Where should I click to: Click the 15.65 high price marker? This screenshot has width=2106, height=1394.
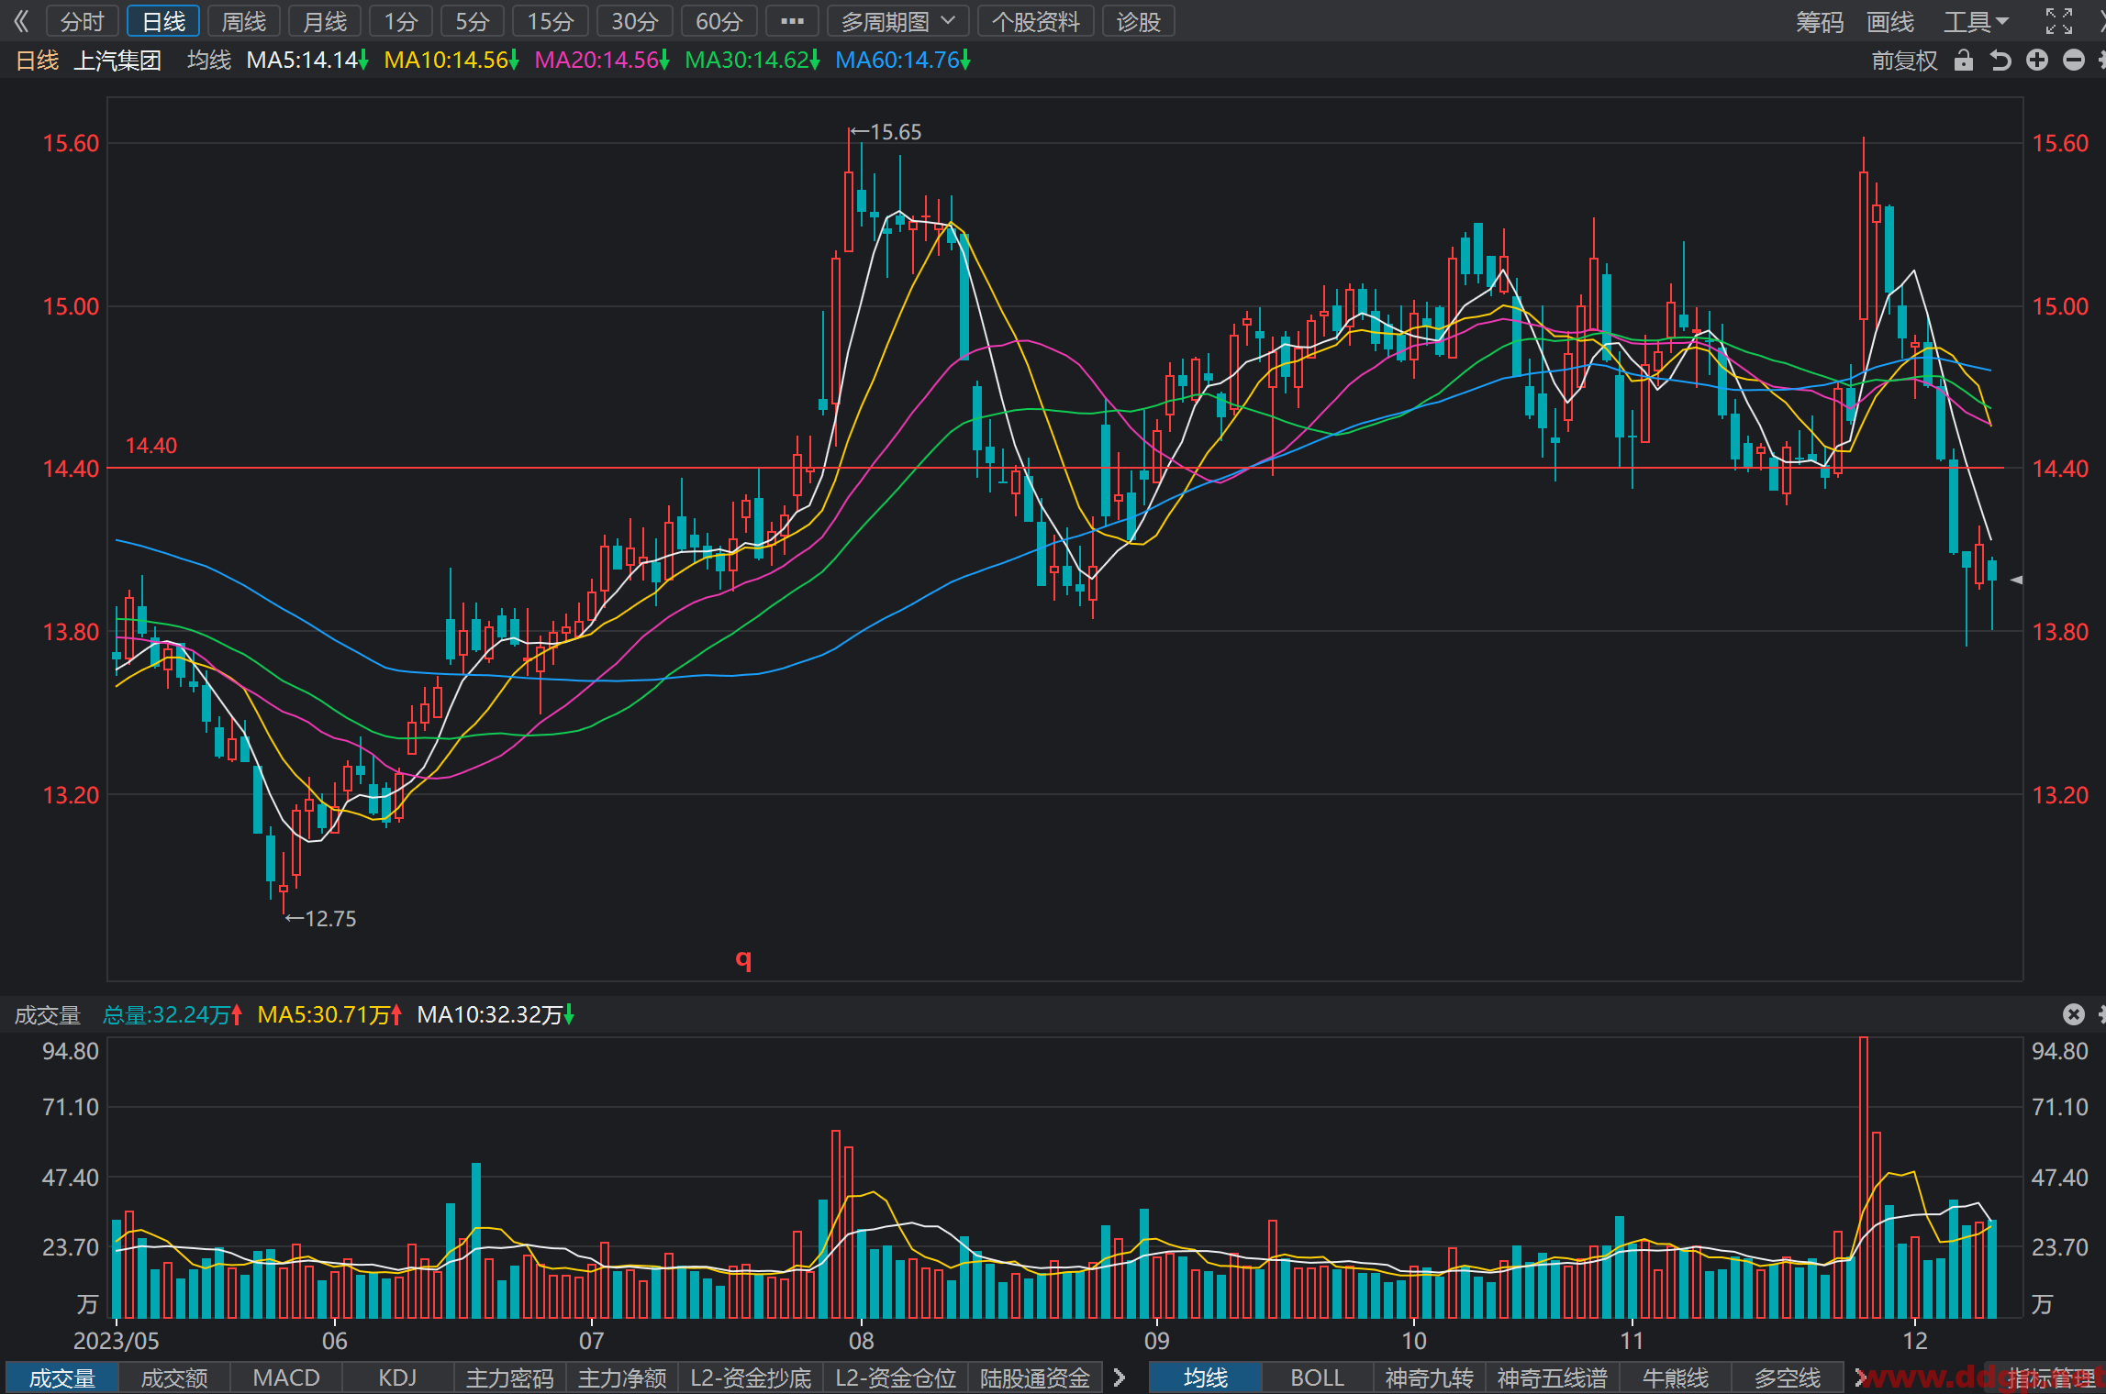[886, 132]
